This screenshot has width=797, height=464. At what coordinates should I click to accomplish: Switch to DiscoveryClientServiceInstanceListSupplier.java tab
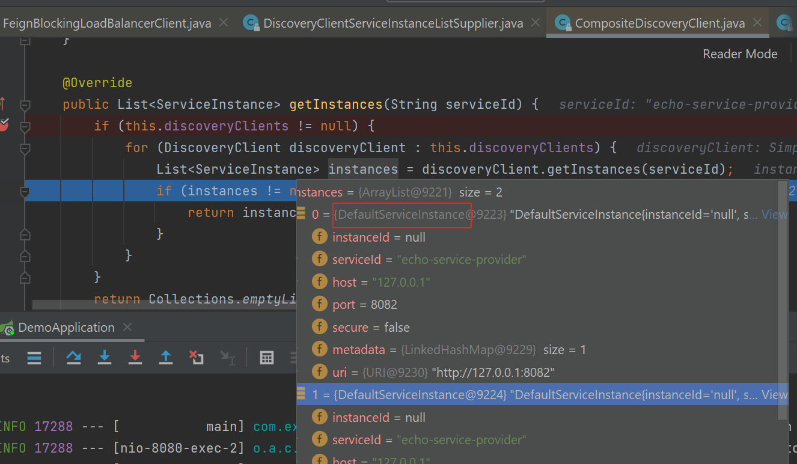point(393,23)
